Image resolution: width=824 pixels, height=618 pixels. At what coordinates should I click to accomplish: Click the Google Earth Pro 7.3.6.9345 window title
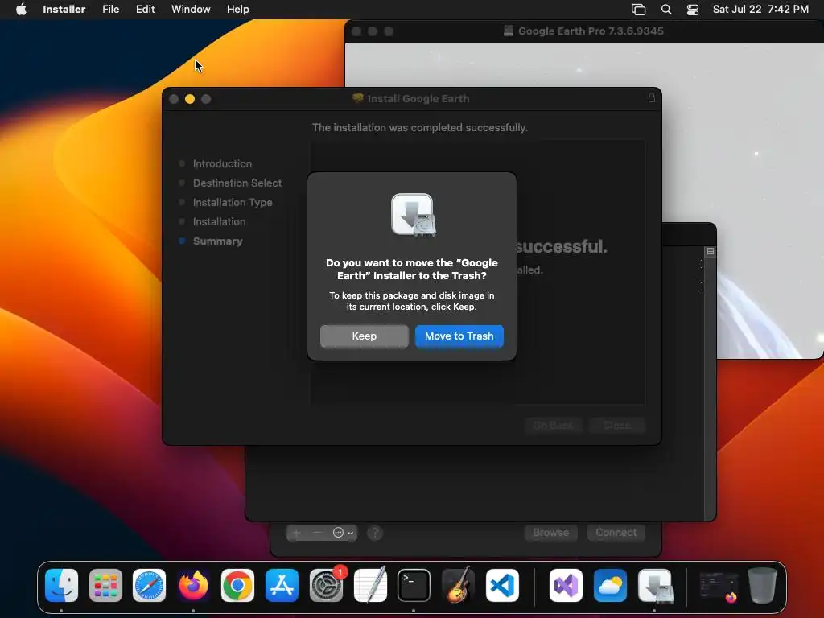(x=591, y=31)
